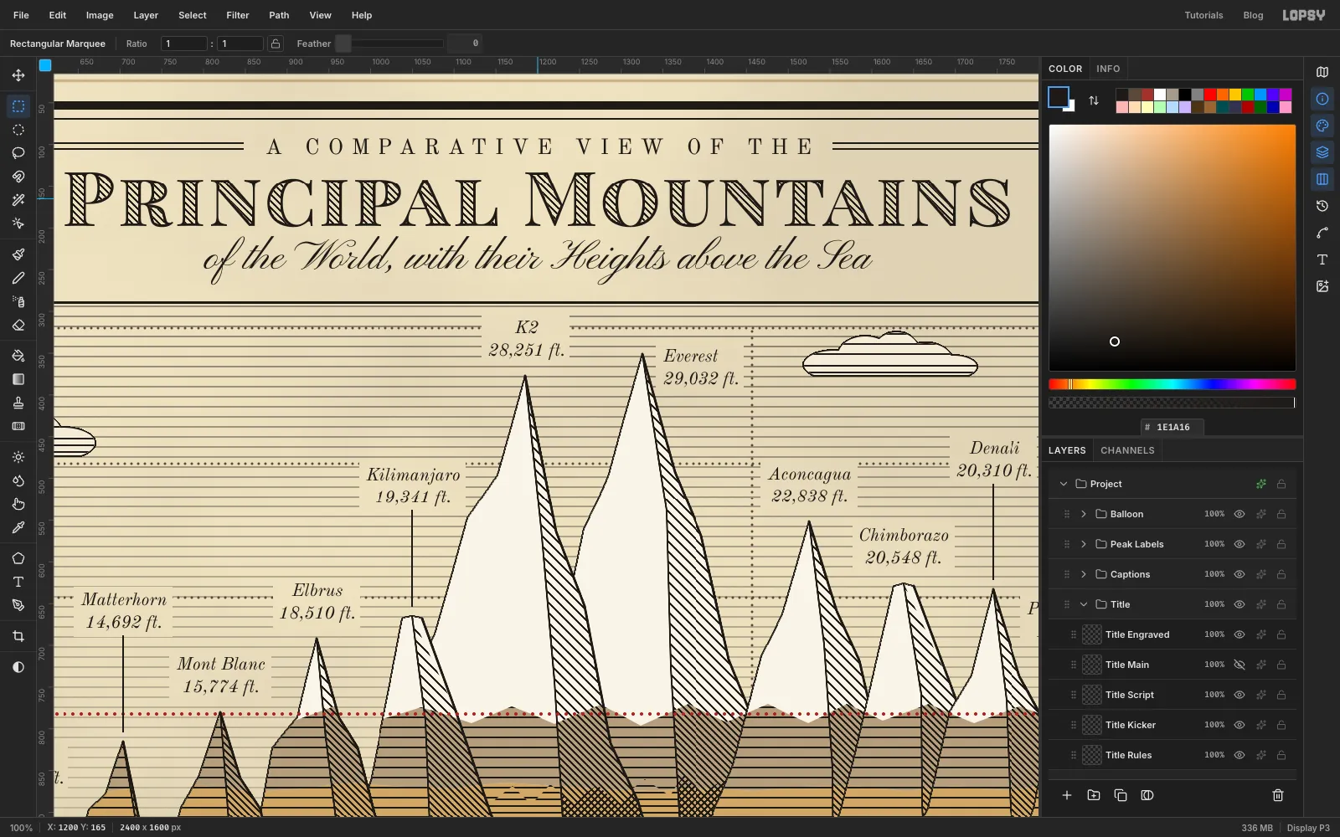Hide the Balloon group
The image size is (1340, 837).
click(x=1239, y=514)
